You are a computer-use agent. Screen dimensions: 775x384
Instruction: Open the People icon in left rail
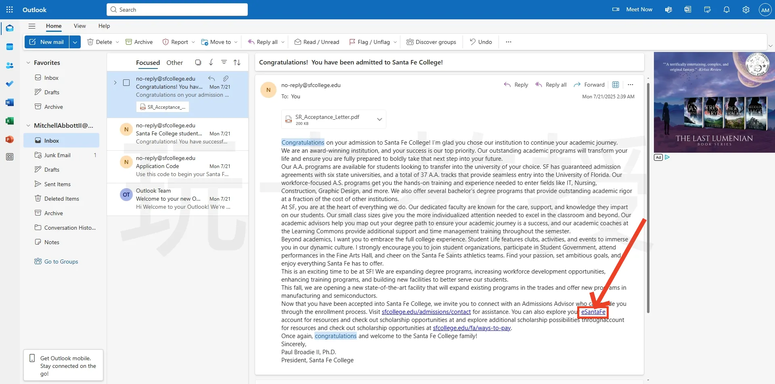click(10, 66)
